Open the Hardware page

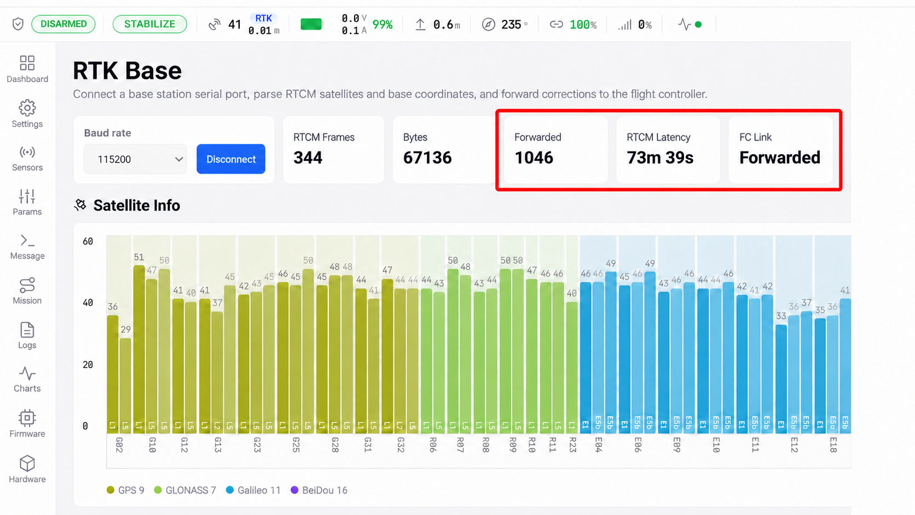27,469
